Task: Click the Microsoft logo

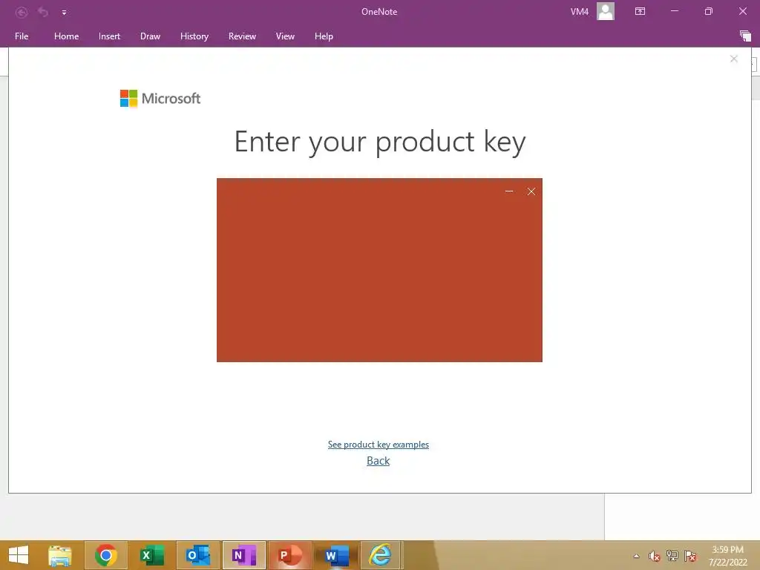Action: 160,99
